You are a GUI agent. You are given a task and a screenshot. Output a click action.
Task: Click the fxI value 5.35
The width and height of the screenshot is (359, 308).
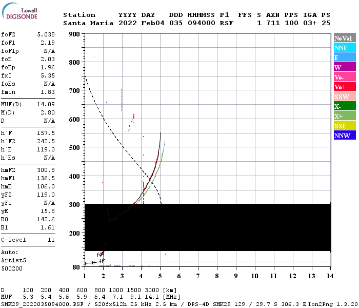[x=48, y=75]
